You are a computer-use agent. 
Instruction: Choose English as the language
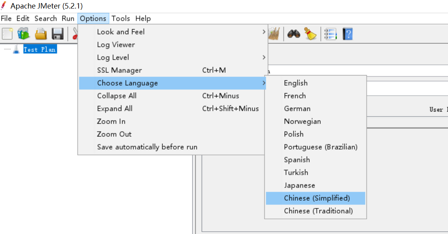(296, 83)
